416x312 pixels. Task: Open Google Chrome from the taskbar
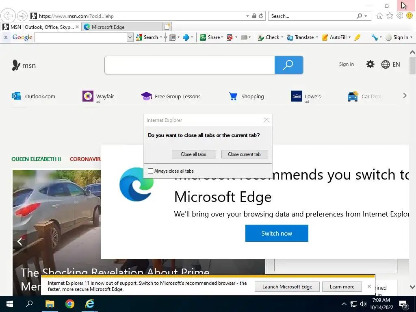70,304
